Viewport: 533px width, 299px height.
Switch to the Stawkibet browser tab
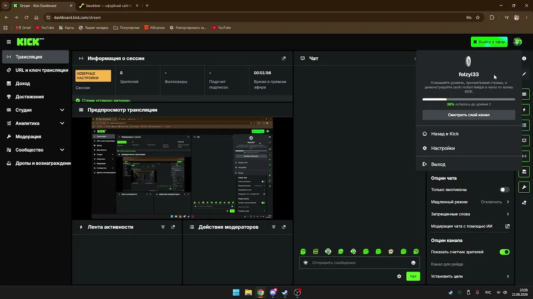(109, 6)
